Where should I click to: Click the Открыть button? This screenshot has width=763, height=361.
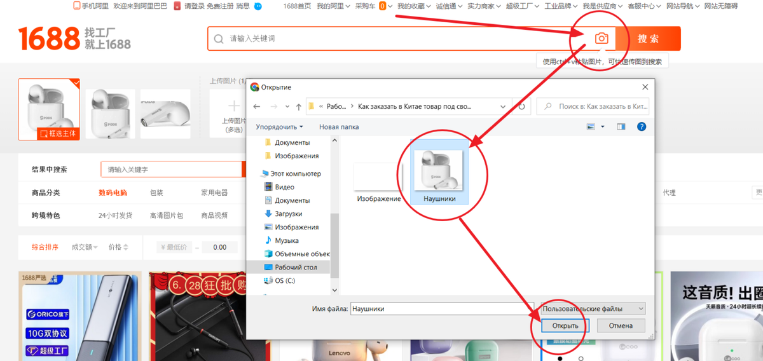[565, 325]
